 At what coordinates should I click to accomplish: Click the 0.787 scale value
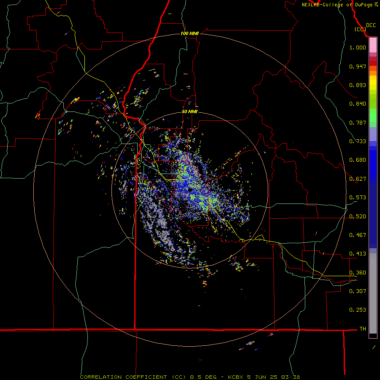coord(358,122)
